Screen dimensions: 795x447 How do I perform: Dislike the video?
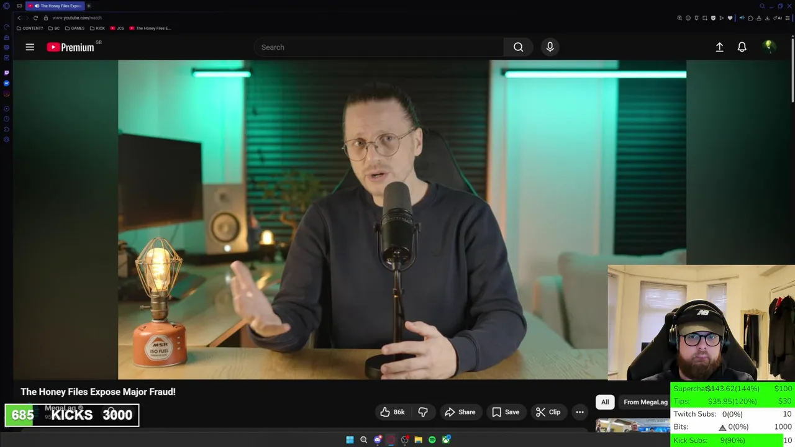click(x=423, y=412)
